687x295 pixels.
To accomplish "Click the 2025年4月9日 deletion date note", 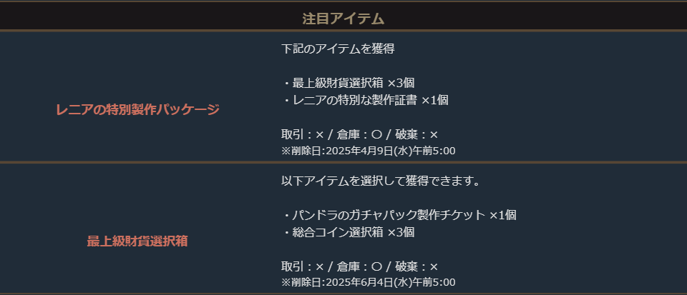I will coord(369,150).
